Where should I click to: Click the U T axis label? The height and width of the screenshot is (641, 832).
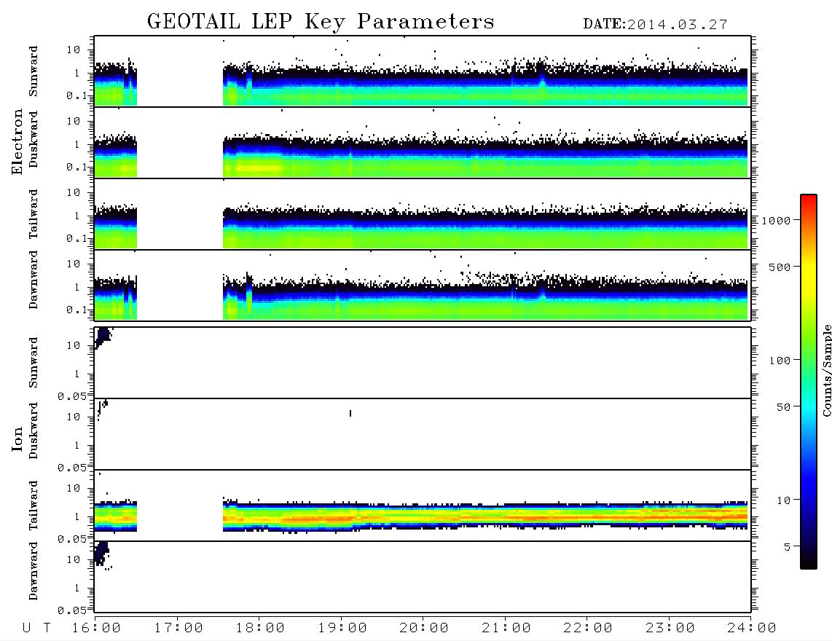point(36,629)
